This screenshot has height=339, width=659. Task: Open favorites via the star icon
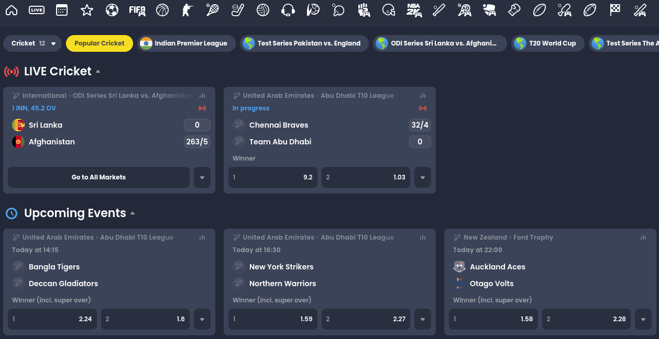pos(87,10)
